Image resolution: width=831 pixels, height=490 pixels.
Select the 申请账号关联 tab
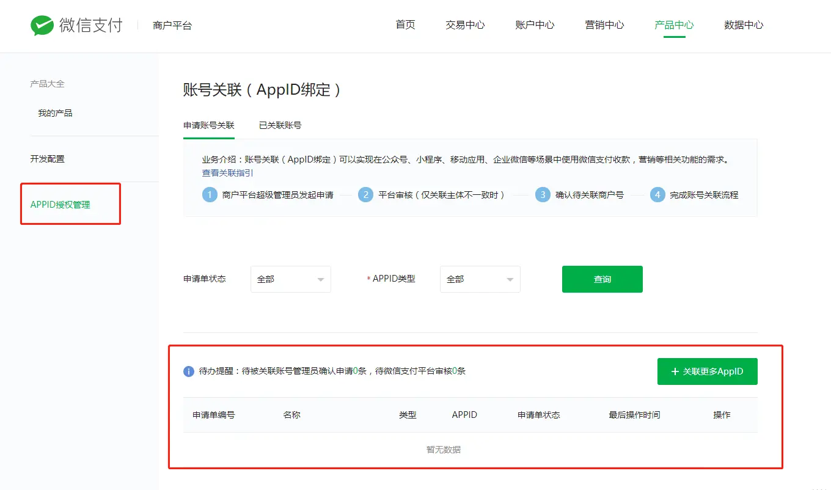click(x=209, y=125)
